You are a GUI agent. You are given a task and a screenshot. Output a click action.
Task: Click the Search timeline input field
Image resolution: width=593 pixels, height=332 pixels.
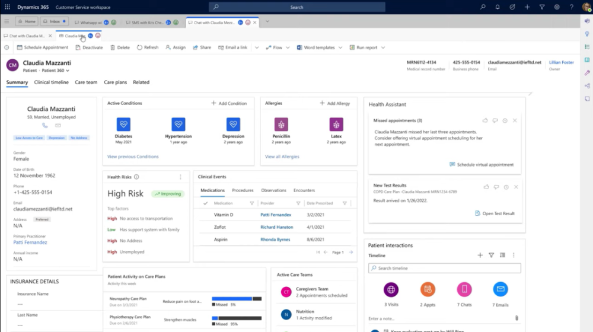tap(445, 269)
